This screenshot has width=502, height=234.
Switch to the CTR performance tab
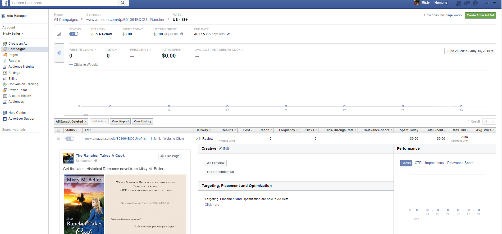418,163
